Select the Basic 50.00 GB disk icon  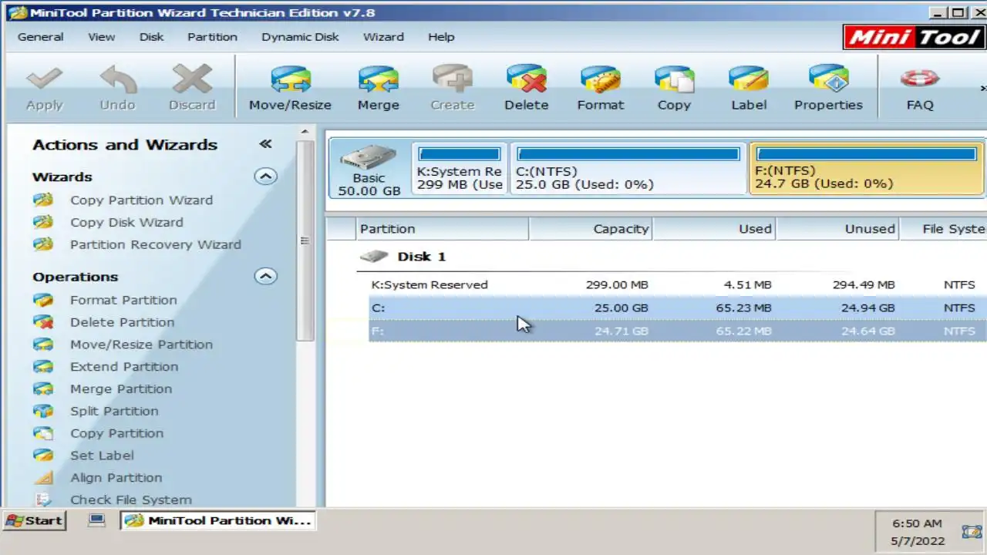(369, 169)
